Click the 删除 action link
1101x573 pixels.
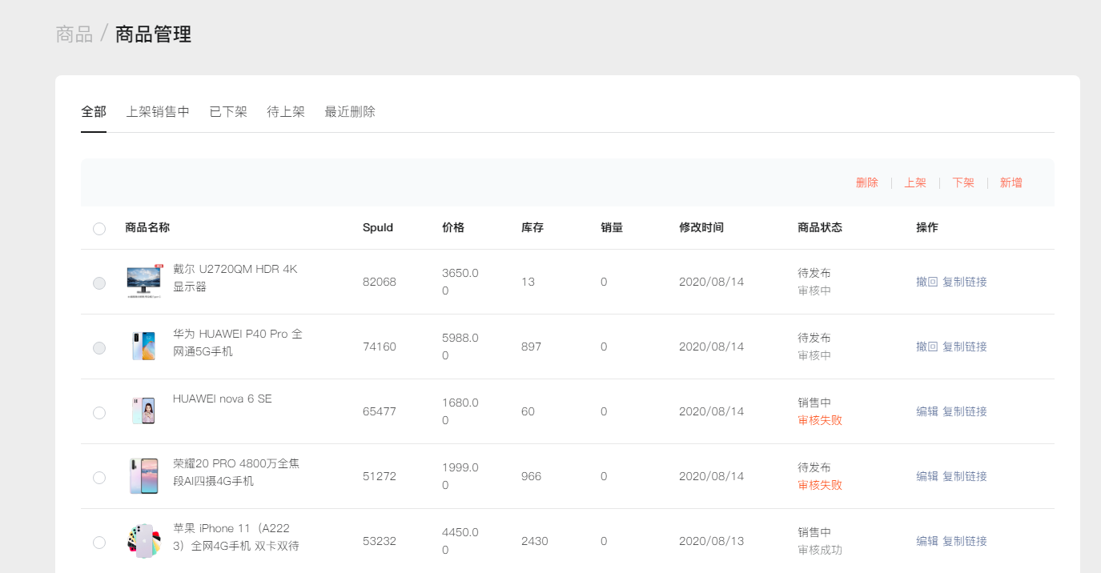(x=867, y=182)
